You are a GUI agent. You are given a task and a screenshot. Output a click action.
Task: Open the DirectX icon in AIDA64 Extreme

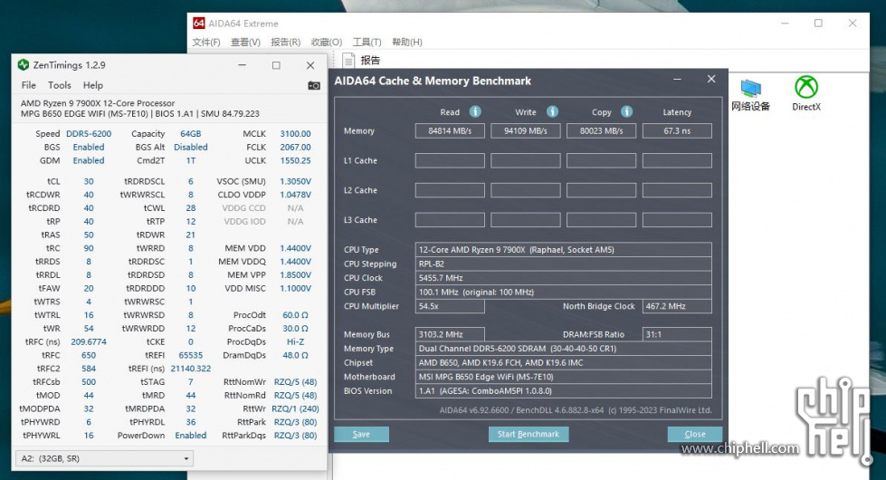coord(806,94)
